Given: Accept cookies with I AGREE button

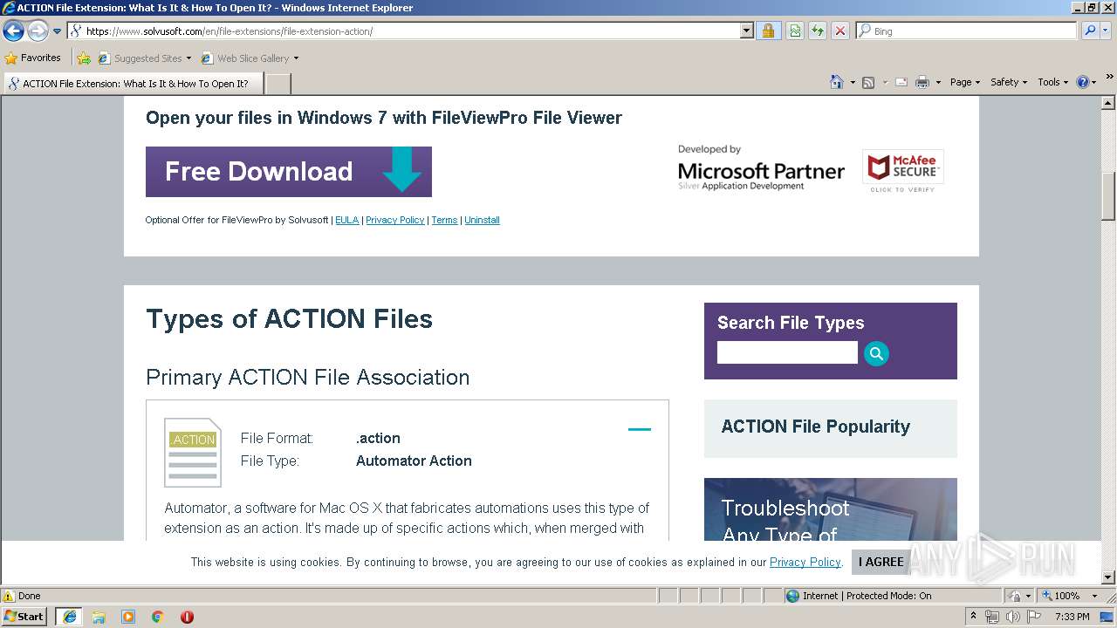Looking at the screenshot, I should (x=881, y=562).
